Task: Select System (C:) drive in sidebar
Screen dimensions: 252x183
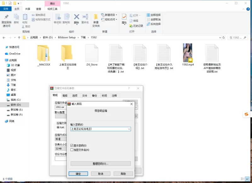Action: click(x=14, y=100)
